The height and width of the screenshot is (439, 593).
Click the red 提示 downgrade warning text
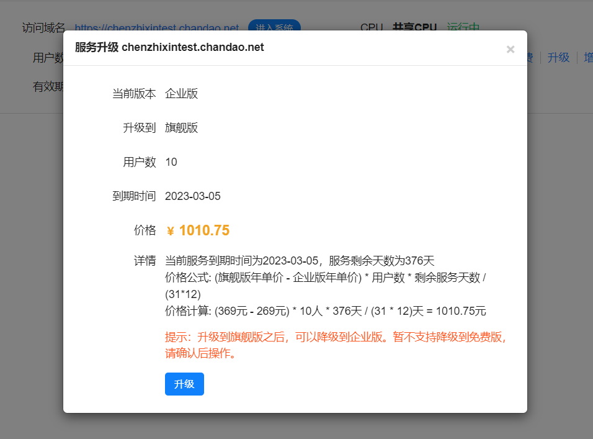coord(335,338)
